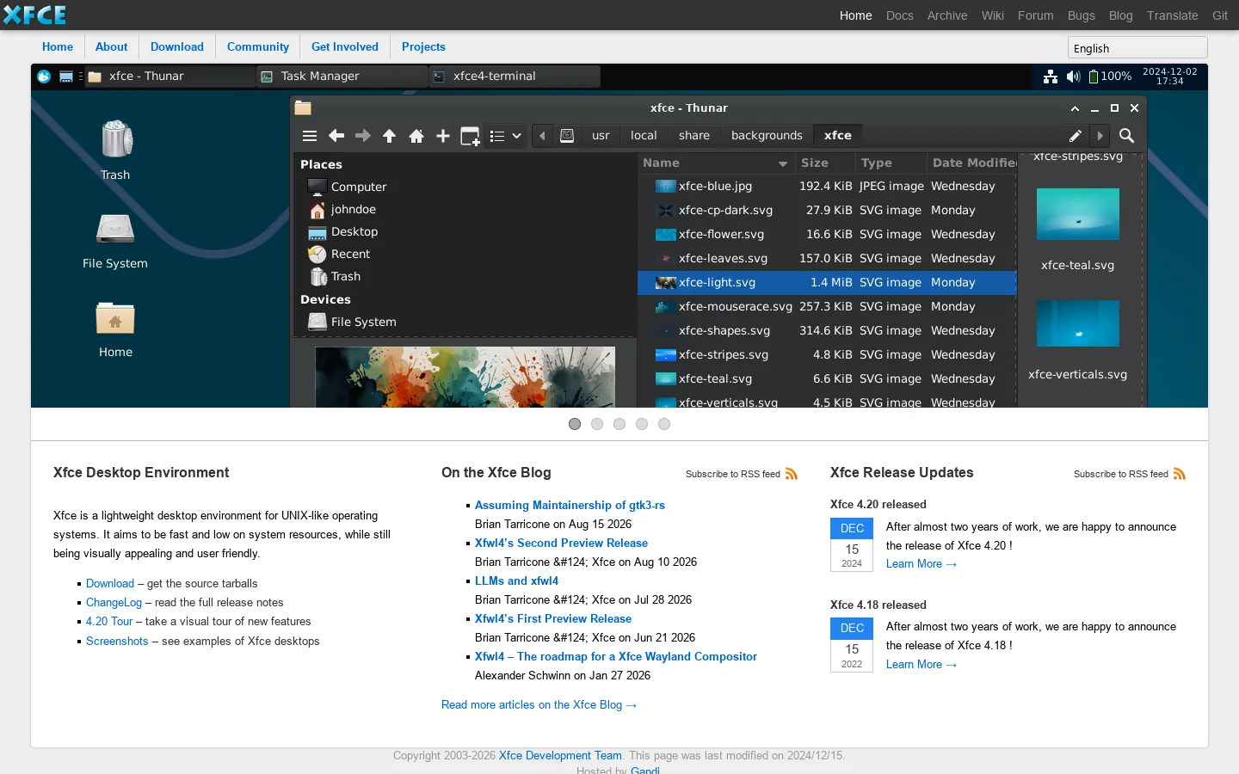Viewport: 1239px width, 774px height.
Task: Open Screenshots link
Action: point(117,642)
